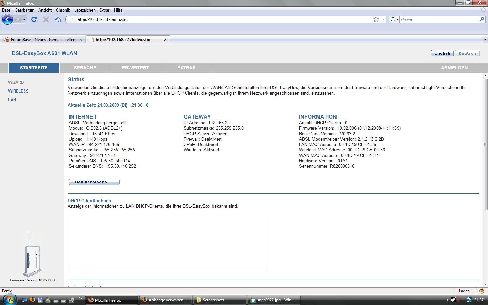Open the Screenshots folder taskbar button
Image resolution: width=488 pixels, height=305 pixels.
[220, 300]
